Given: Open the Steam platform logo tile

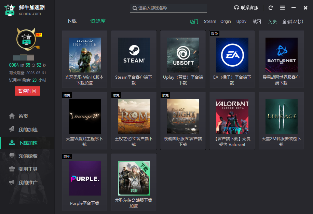Looking at the screenshot, I should 134,55.
